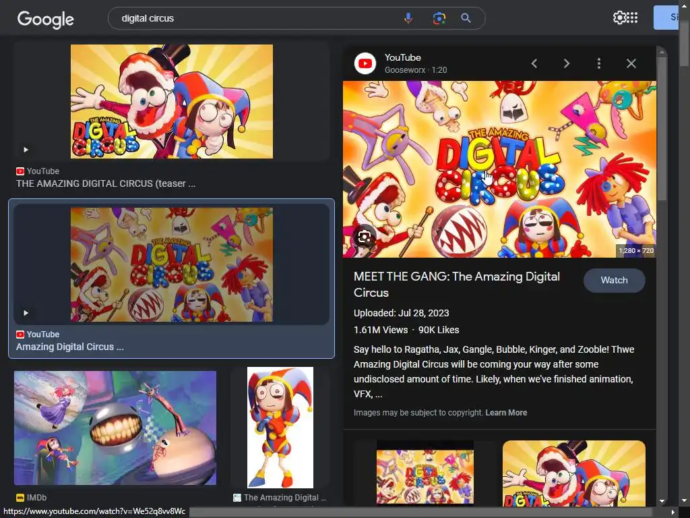Close the image preview panel
Screen dimensions: 690x518
[x=631, y=63]
